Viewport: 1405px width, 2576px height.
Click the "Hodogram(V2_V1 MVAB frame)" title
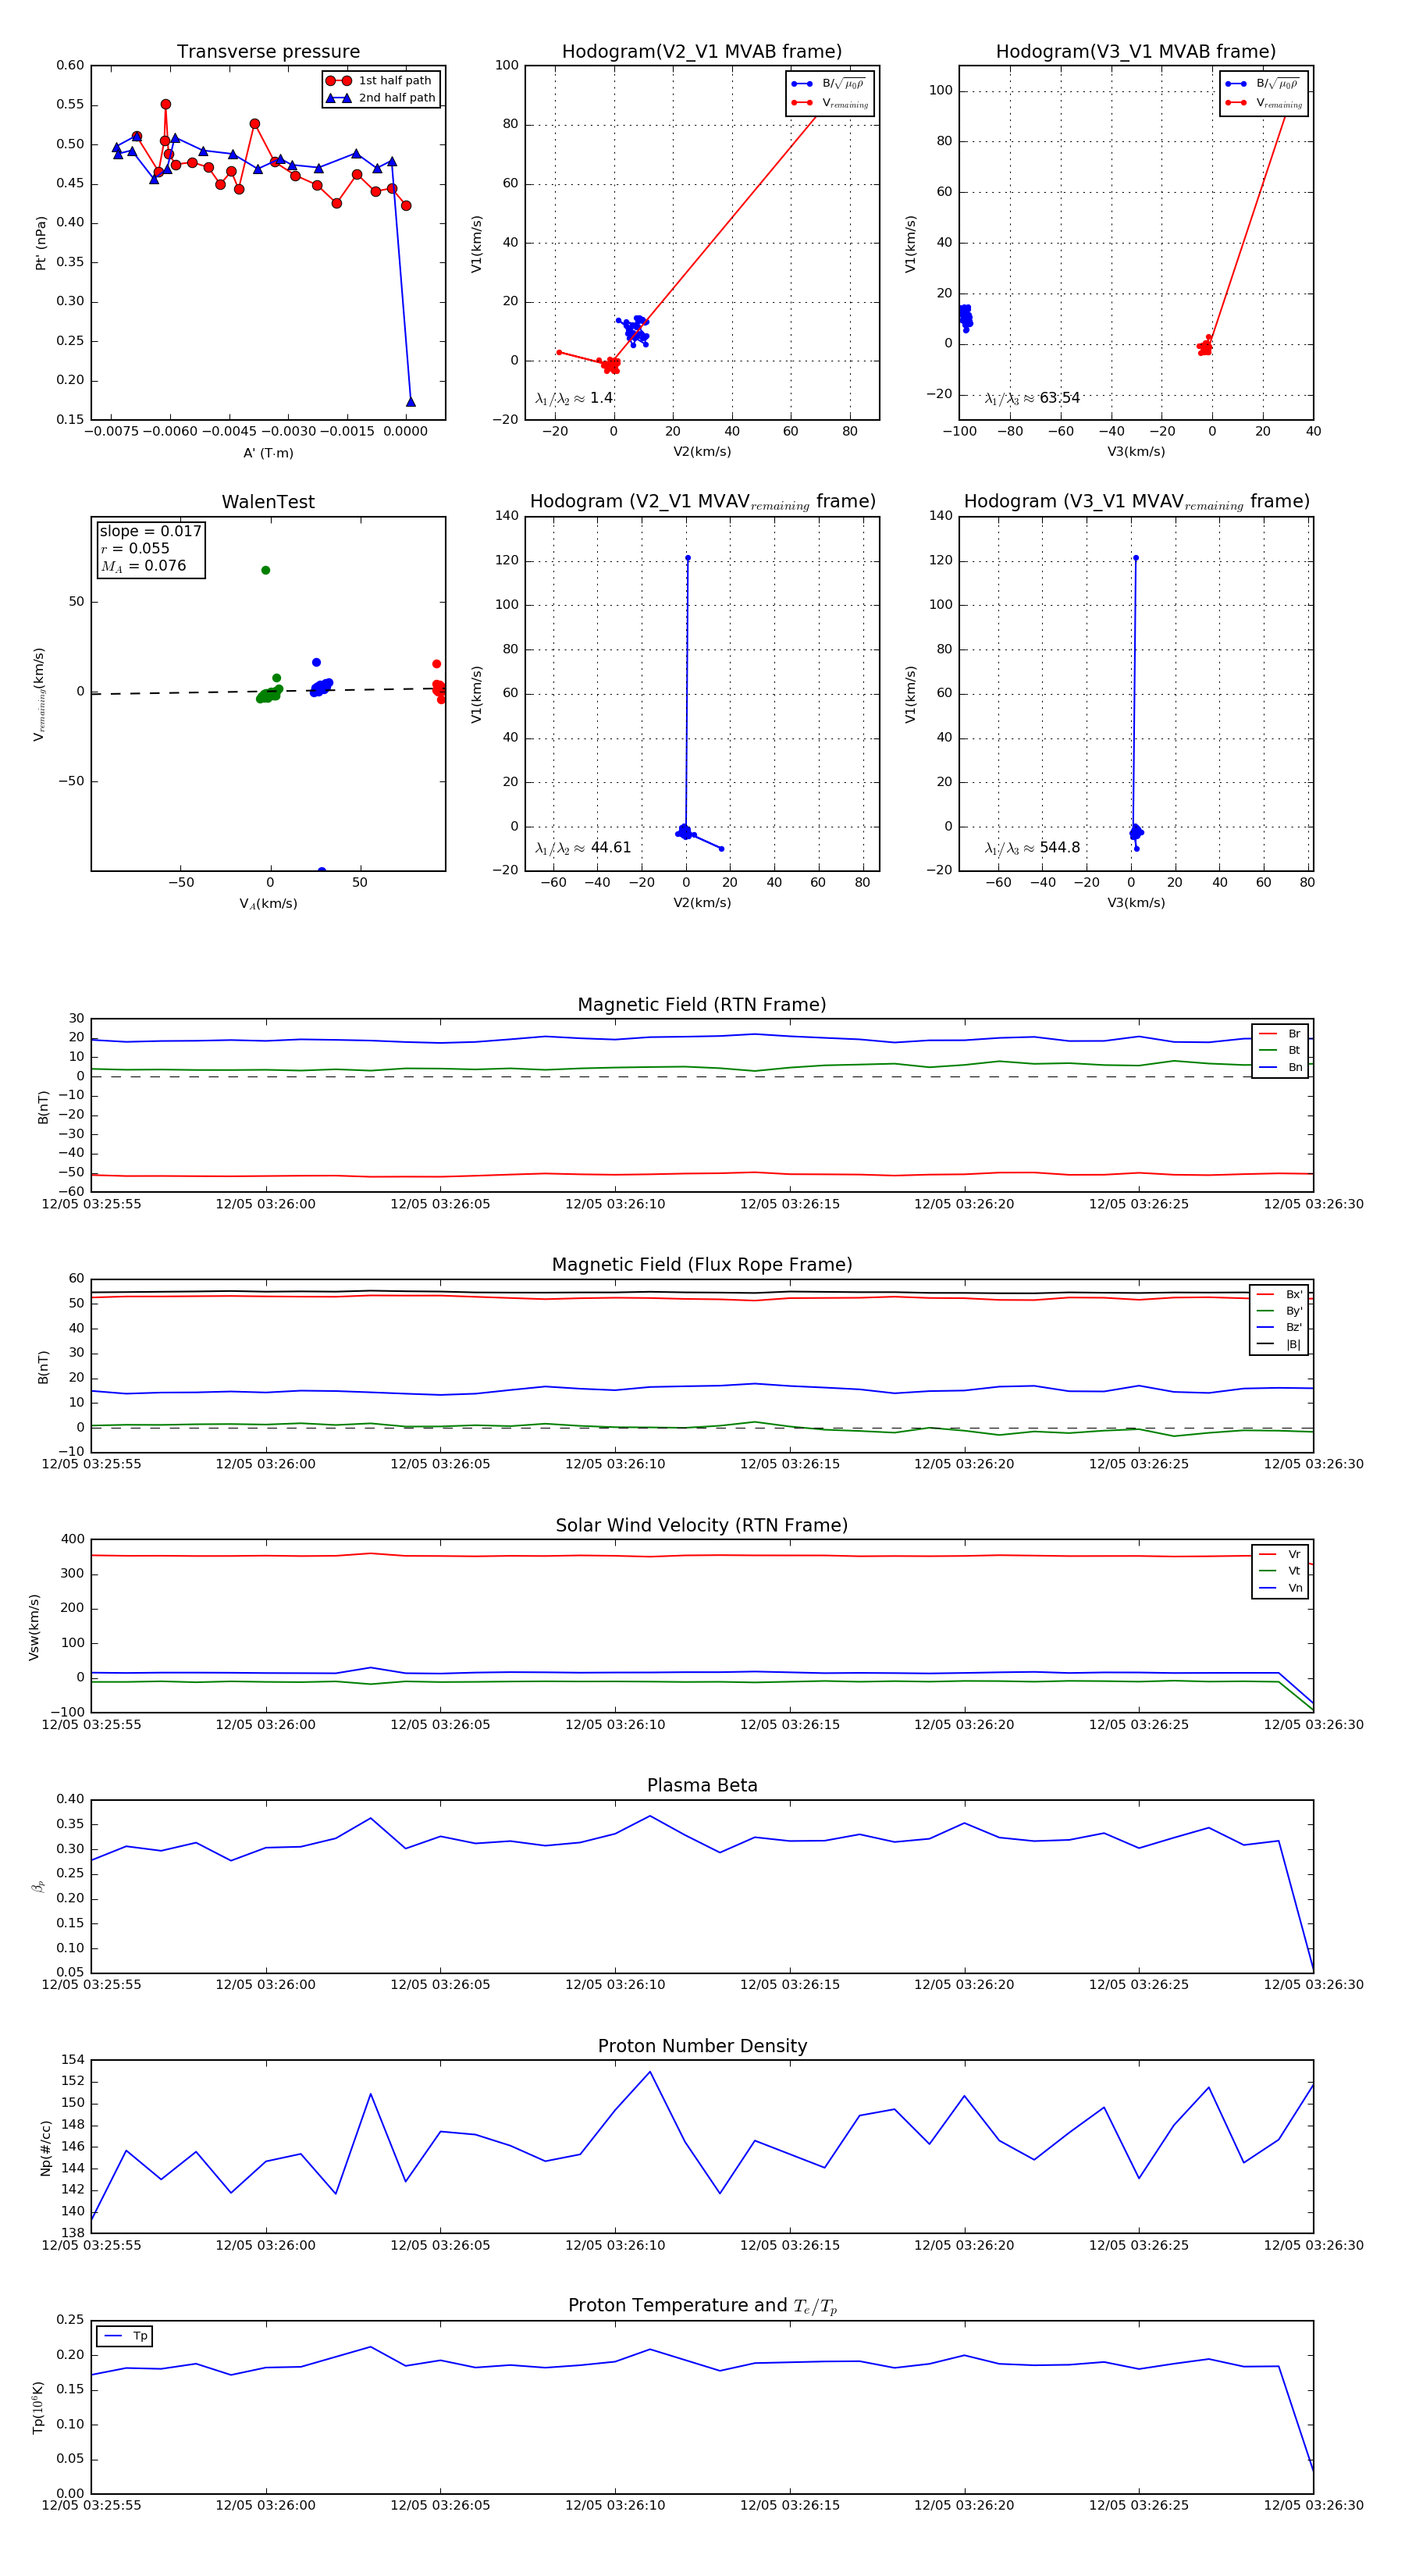tap(702, 52)
